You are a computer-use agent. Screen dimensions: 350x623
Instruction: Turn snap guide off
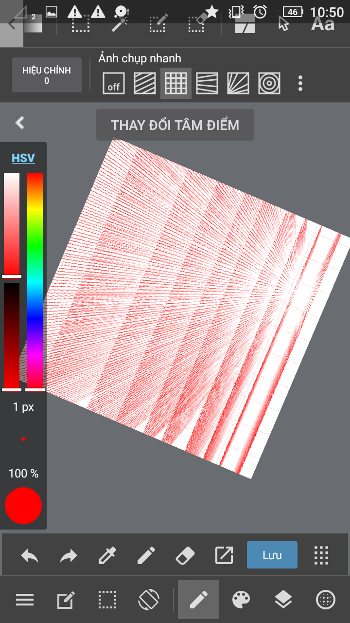coord(114,84)
